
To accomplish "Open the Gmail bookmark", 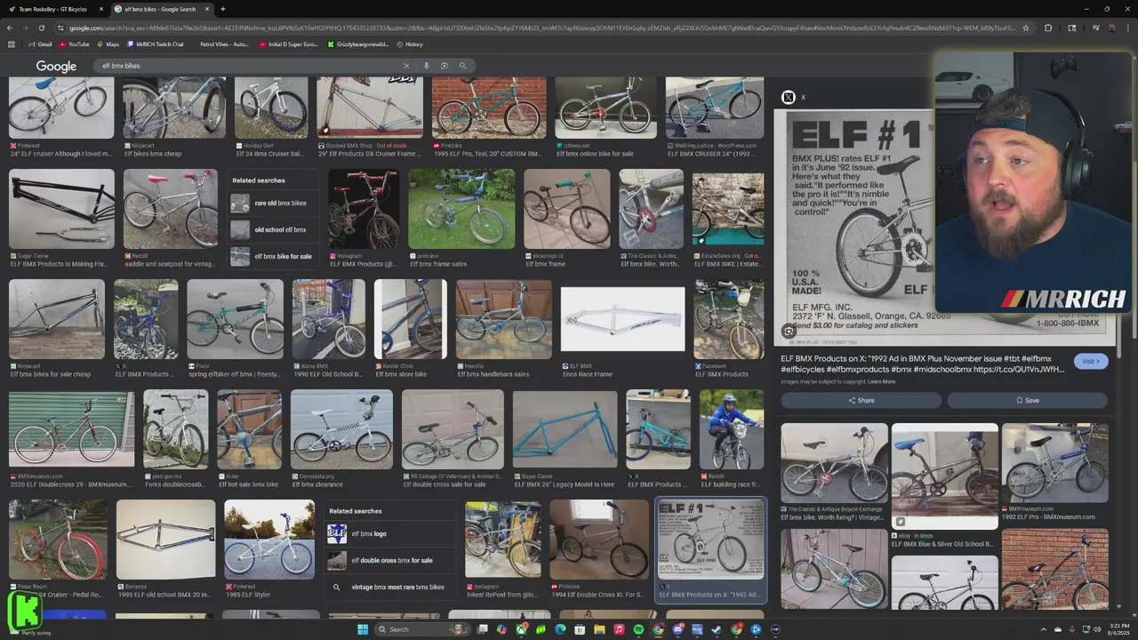I will pos(40,44).
